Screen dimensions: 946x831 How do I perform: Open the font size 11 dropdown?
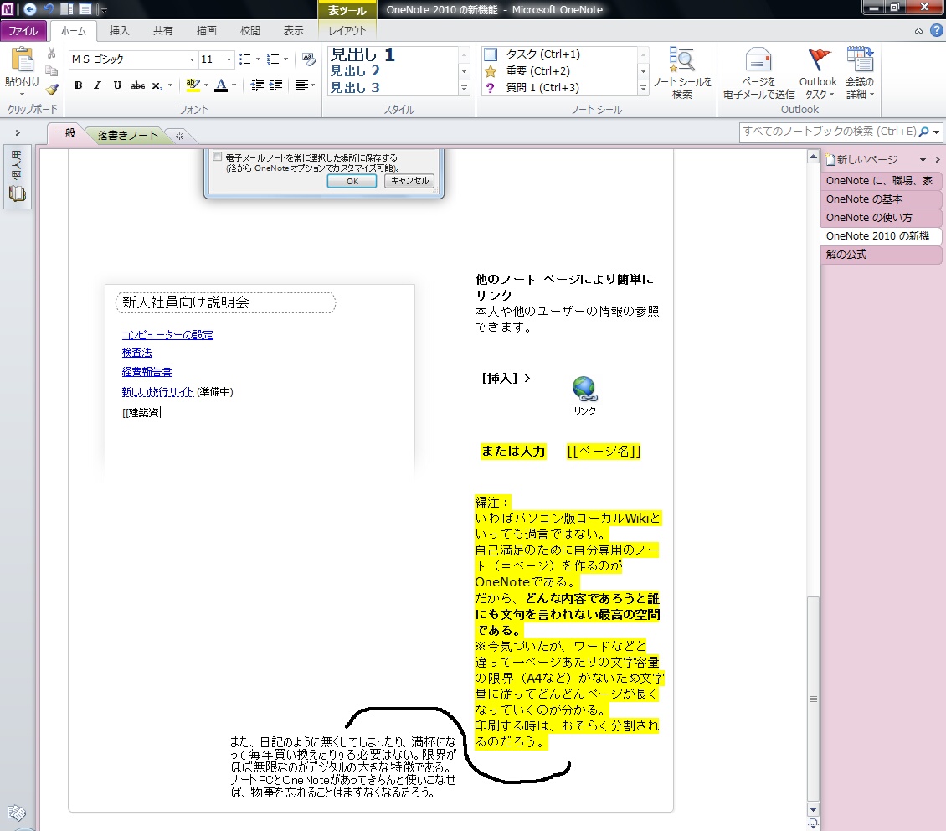[x=229, y=59]
